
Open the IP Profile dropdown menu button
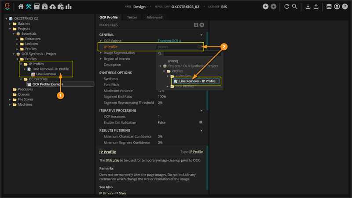coord(201,47)
